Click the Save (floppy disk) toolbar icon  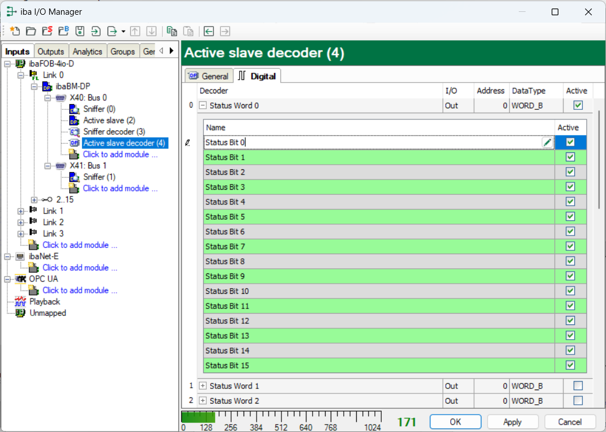(80, 31)
